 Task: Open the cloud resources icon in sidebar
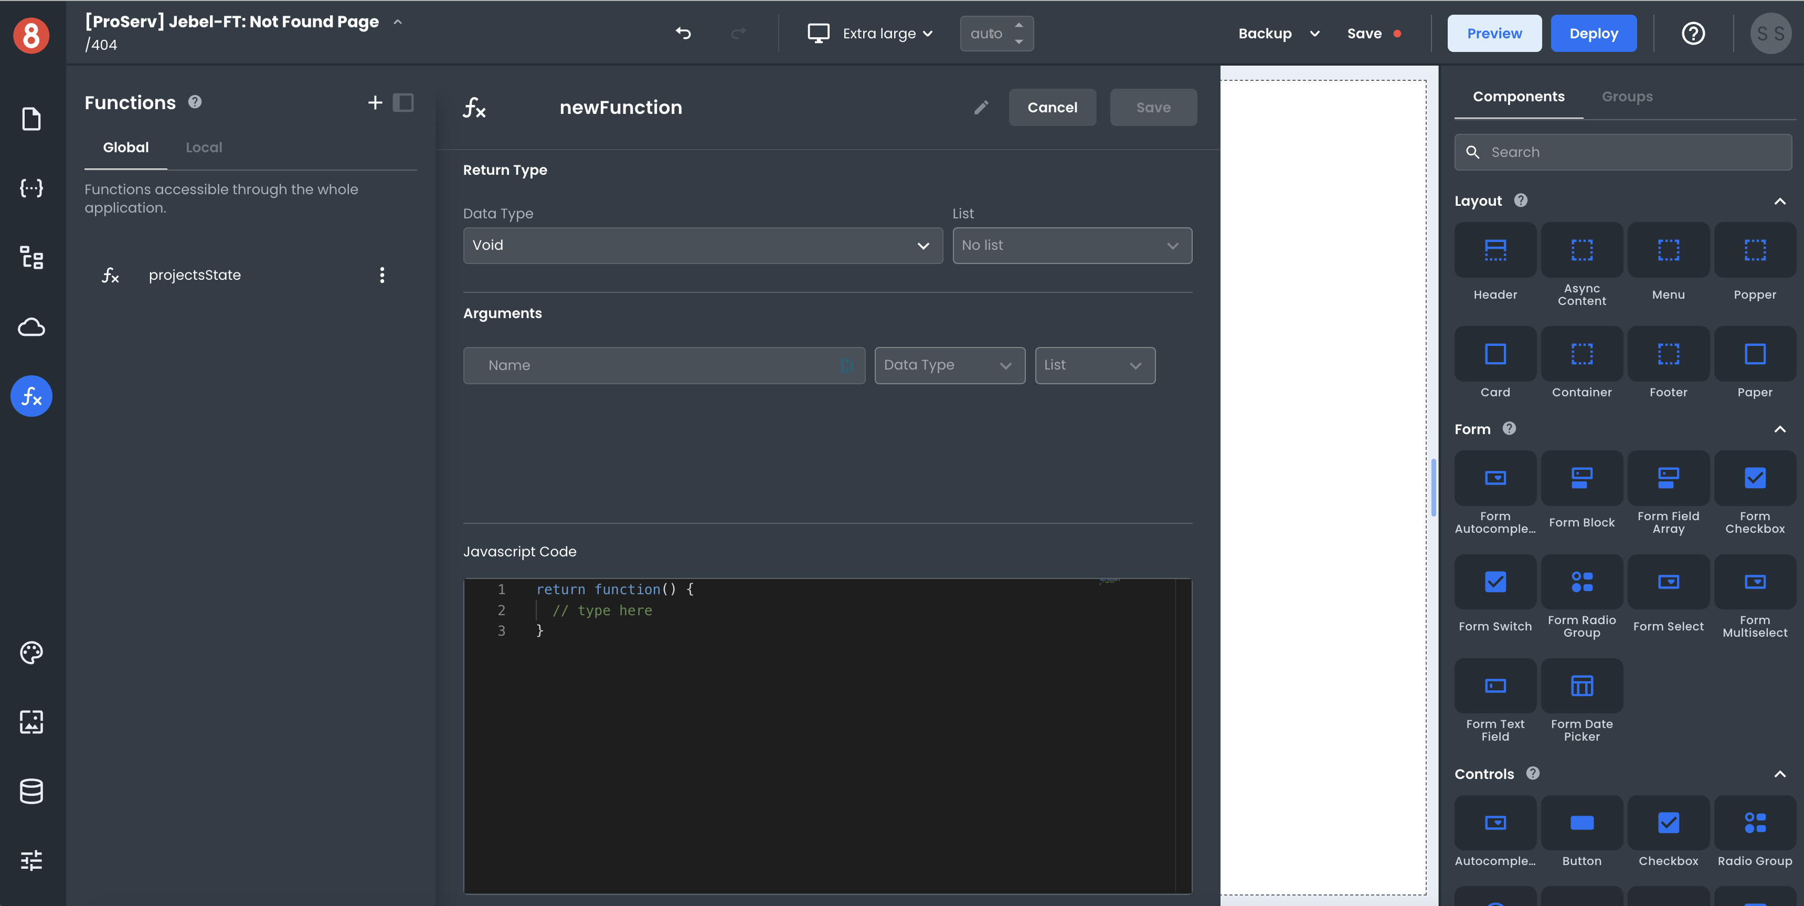pos(31,327)
